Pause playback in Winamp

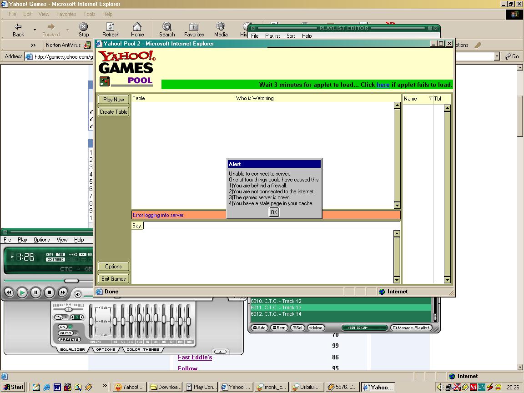click(36, 293)
